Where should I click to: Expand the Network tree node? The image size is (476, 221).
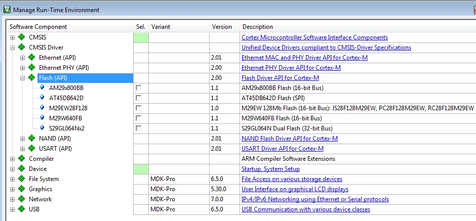click(12, 199)
